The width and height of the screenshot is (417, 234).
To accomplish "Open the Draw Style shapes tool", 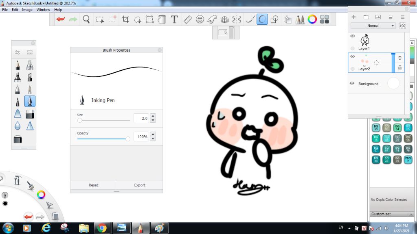I will [x=274, y=19].
